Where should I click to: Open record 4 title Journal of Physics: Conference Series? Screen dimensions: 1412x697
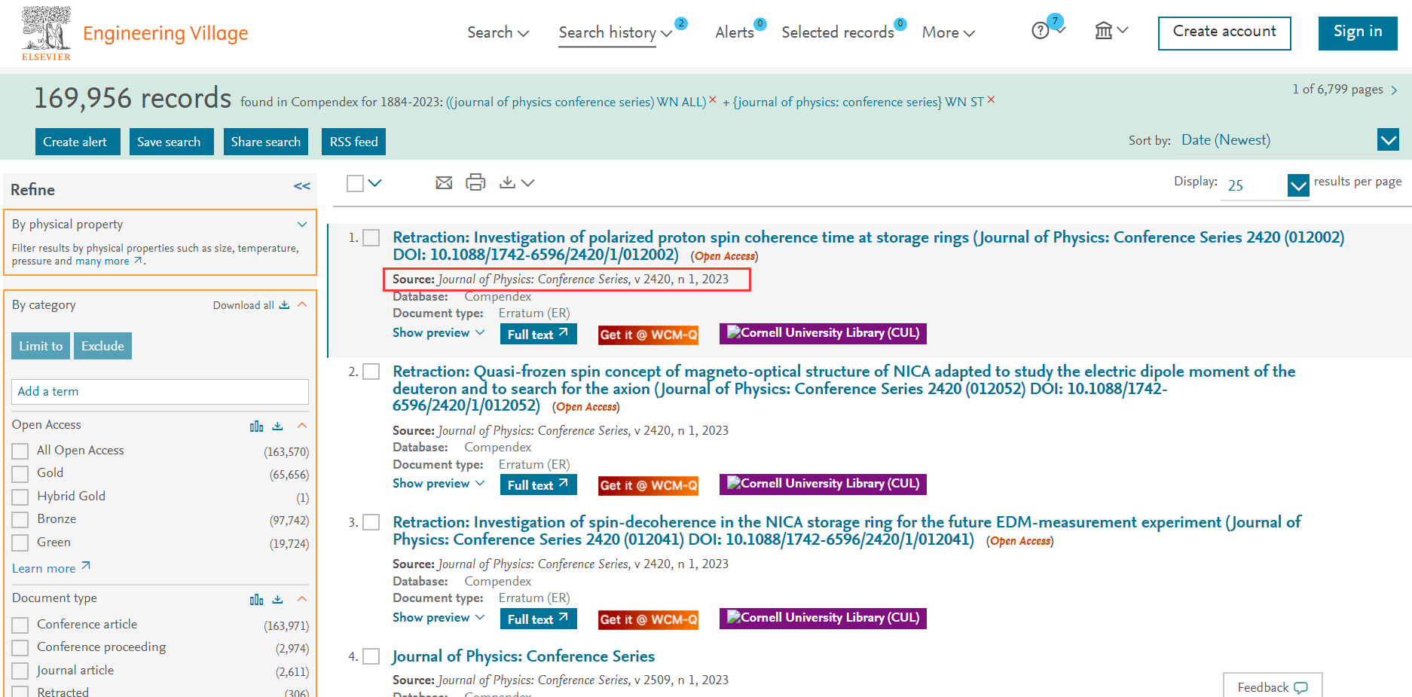(524, 656)
